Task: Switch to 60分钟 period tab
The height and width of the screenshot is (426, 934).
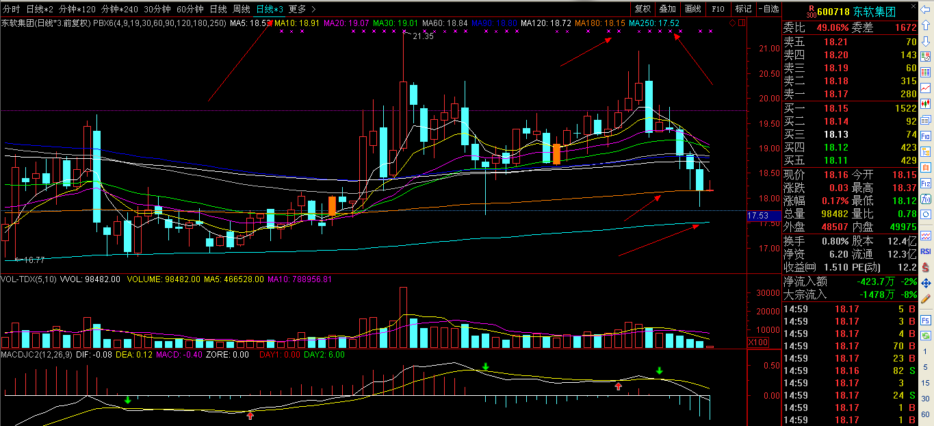Action: coord(190,9)
